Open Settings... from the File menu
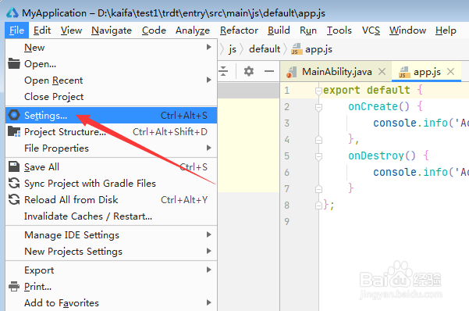 pyautogui.click(x=111, y=116)
